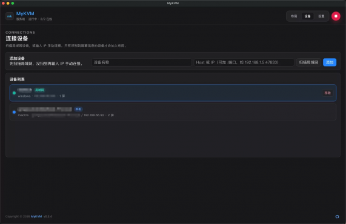Open the 设置 tab

321,16
